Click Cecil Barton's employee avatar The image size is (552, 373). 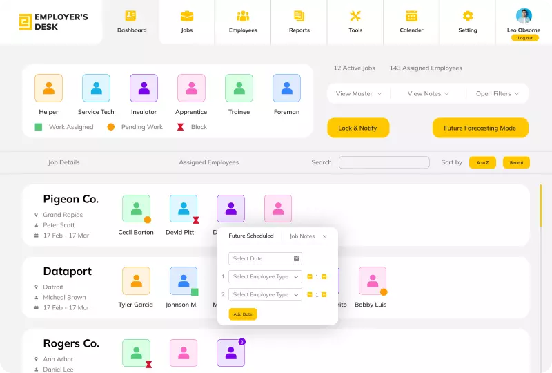(136, 209)
